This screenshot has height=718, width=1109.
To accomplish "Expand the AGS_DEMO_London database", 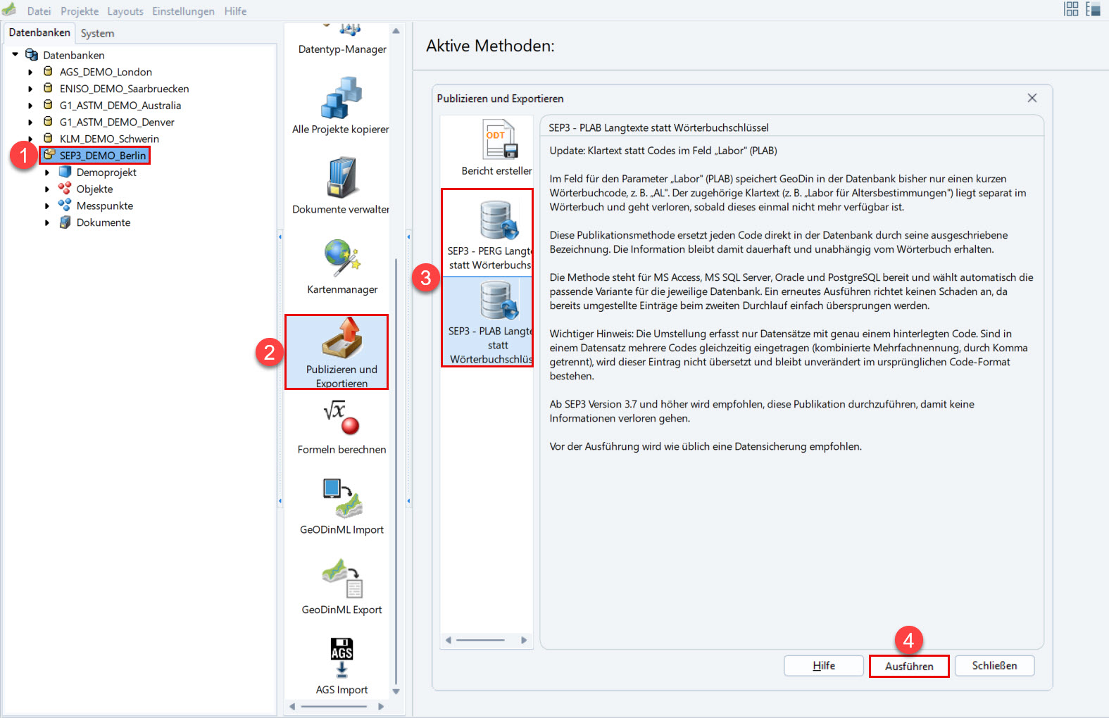I will [x=30, y=72].
